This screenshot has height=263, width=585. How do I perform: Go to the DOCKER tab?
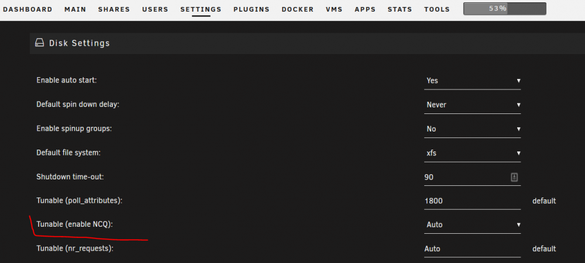pos(298,10)
